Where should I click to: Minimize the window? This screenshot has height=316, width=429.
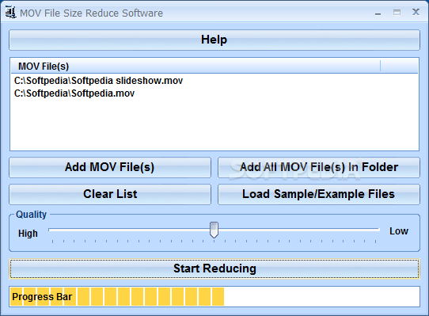[378, 13]
